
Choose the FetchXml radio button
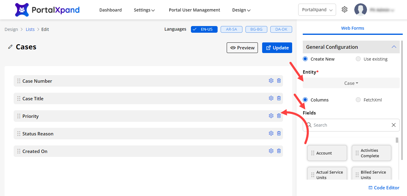tap(358, 100)
